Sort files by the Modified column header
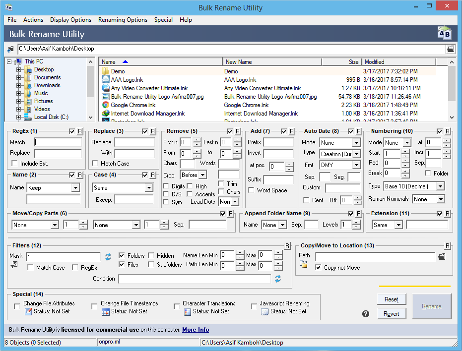462x351 pixels. point(398,62)
